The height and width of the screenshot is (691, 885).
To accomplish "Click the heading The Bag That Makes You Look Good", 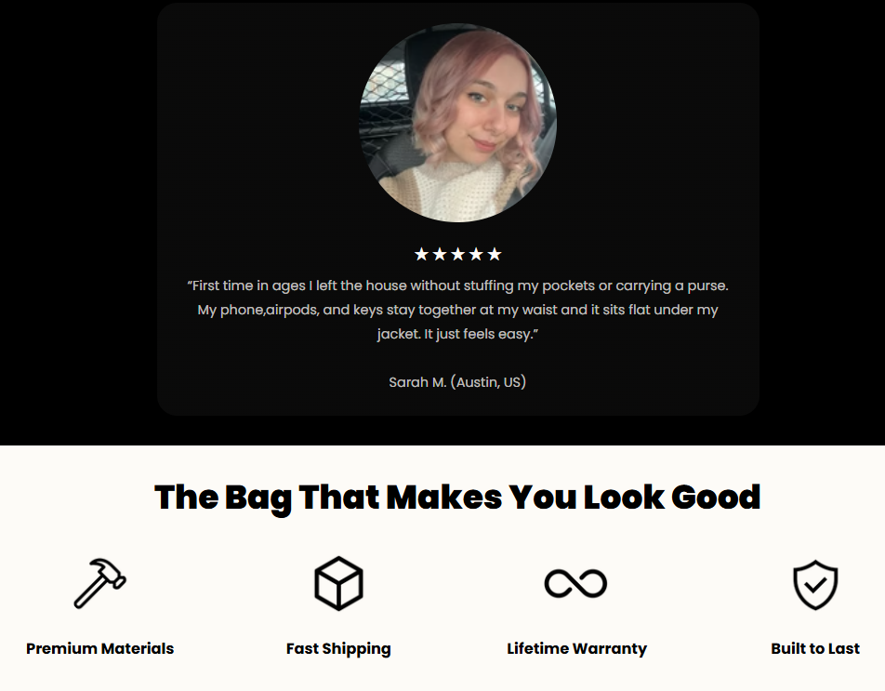I will click(457, 498).
